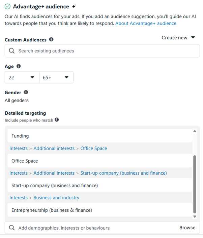Click the scroll up arrow in targeting list

(x=195, y=131)
